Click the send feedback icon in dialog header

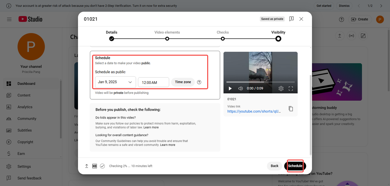(x=292, y=19)
